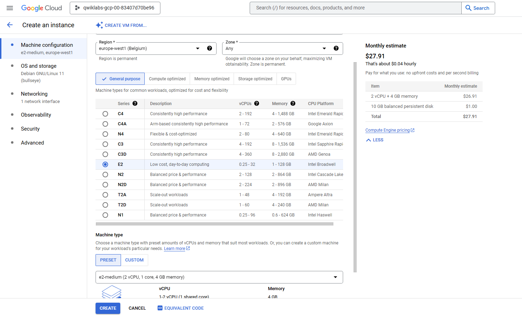Select the C3 series radio button
This screenshot has width=522, height=317.
[x=105, y=144]
